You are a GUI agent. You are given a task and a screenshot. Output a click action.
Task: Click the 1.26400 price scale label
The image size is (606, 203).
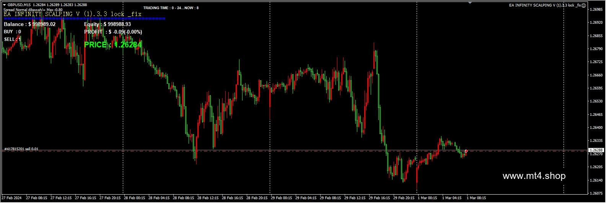tap(596, 127)
